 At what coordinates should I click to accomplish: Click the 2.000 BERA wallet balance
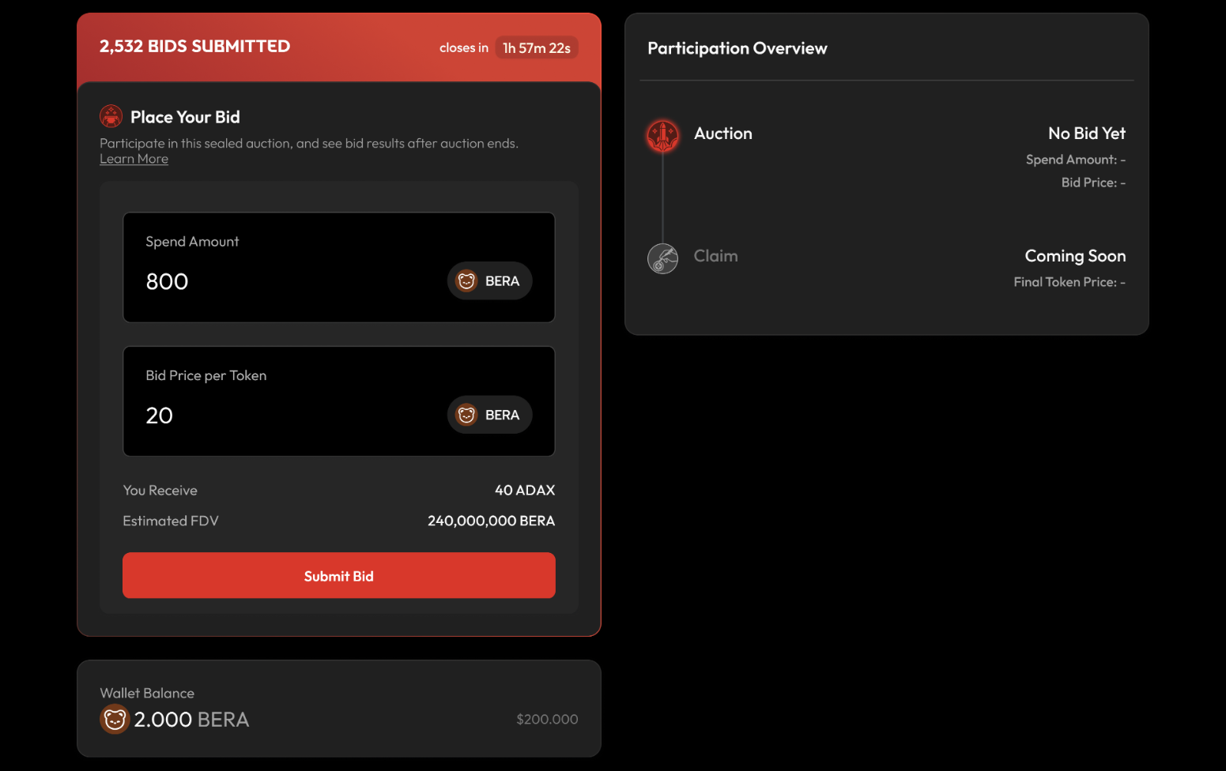pyautogui.click(x=191, y=720)
